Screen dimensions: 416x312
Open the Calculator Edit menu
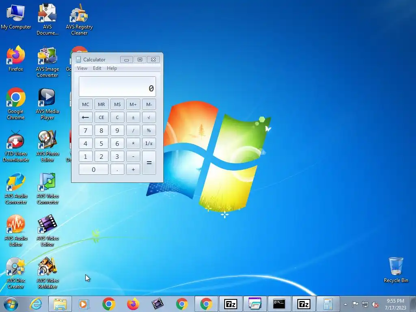coord(97,68)
